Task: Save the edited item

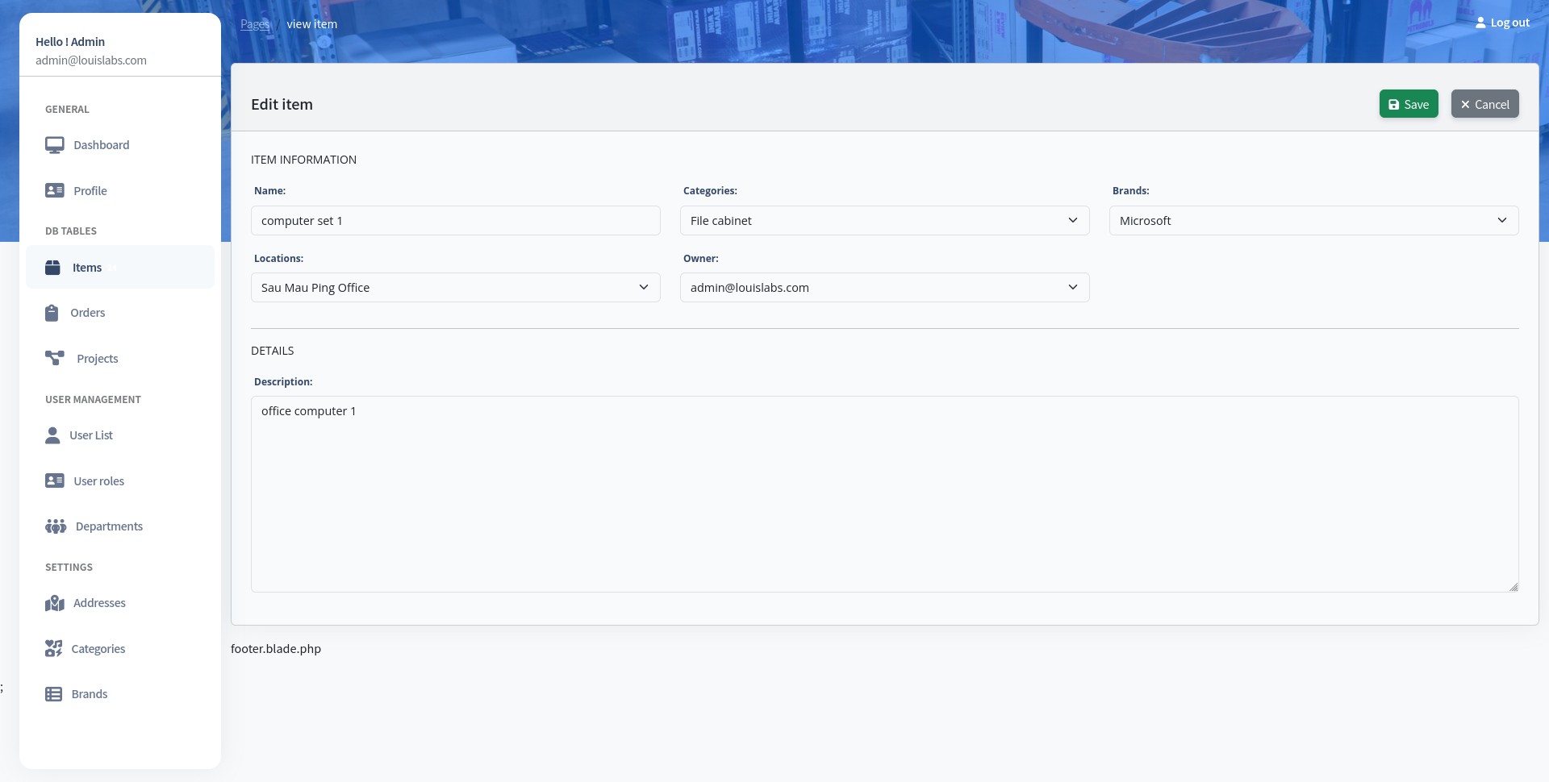Action: [1409, 104]
